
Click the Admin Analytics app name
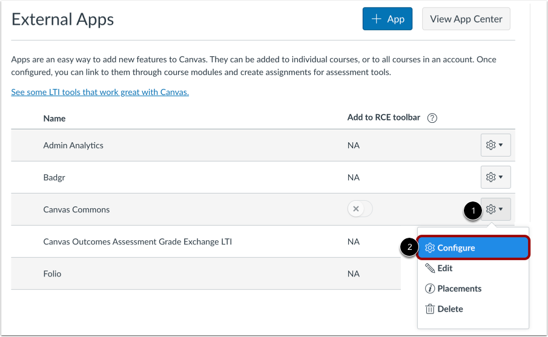tap(73, 145)
